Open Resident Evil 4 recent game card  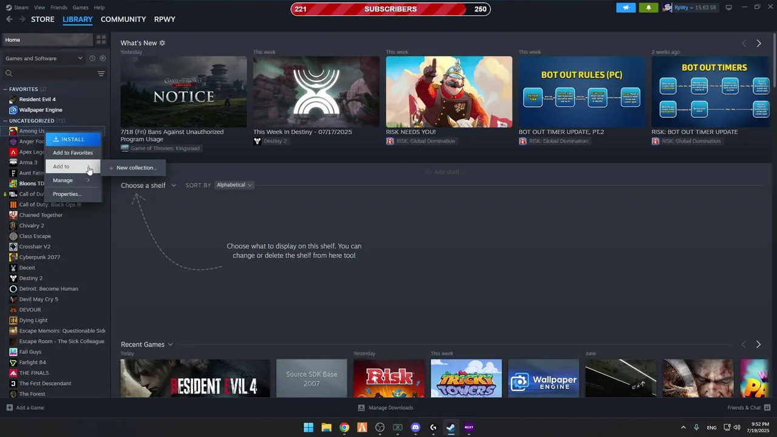tap(195, 378)
